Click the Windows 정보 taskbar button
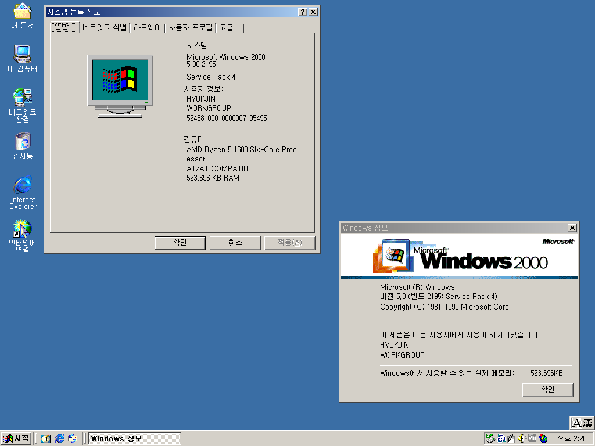595x446 pixels. click(134, 438)
